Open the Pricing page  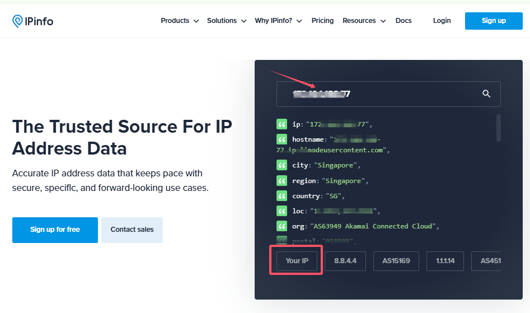pos(322,21)
